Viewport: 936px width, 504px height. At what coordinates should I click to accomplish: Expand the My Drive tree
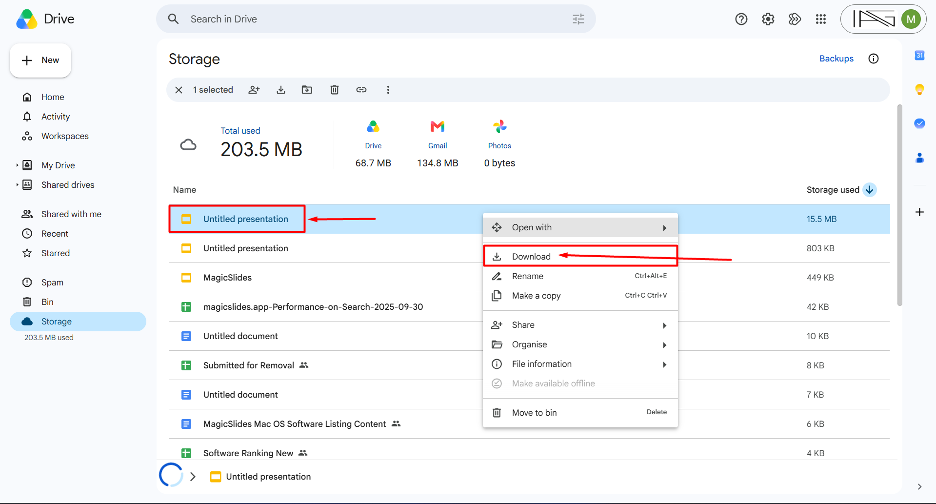tap(17, 165)
